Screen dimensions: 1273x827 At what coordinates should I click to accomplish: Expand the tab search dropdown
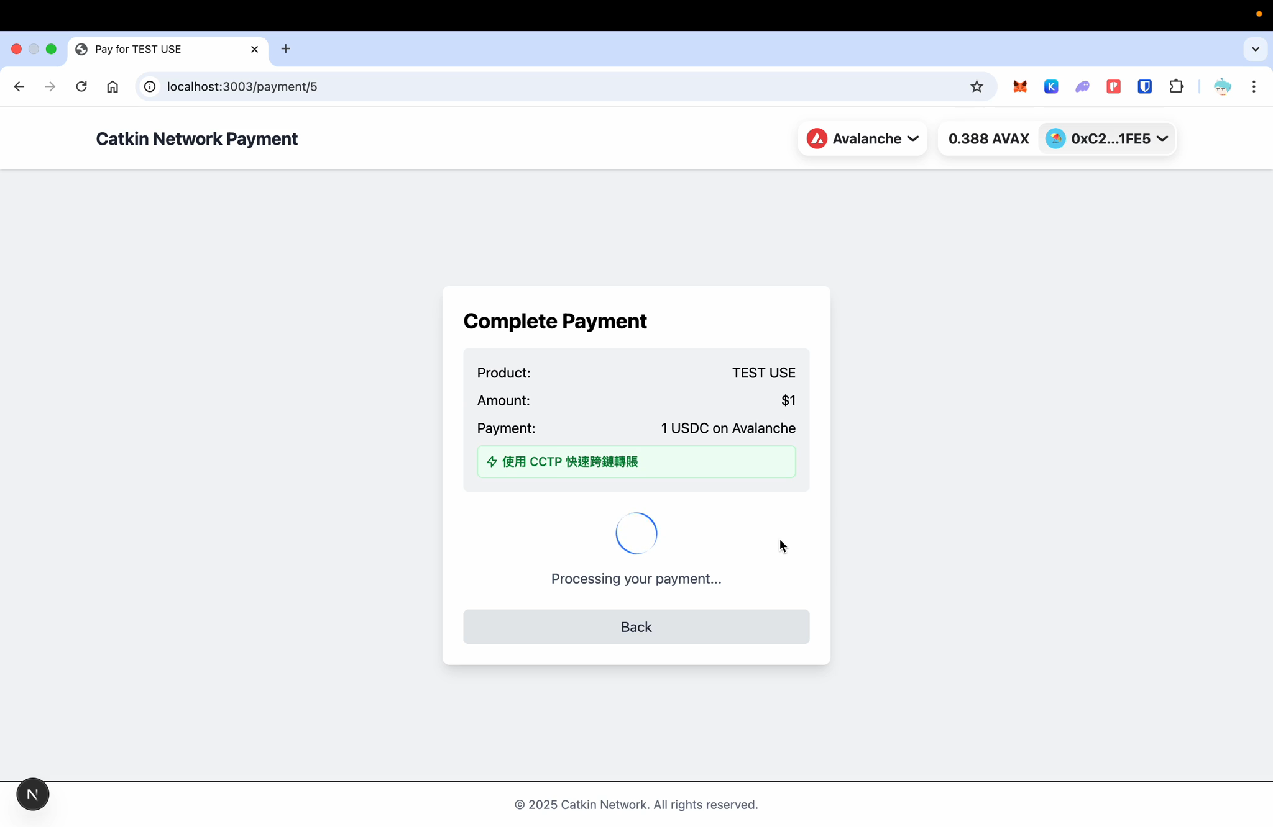coord(1255,49)
